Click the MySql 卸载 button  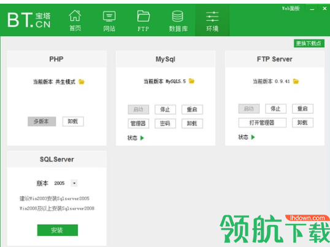click(192, 123)
